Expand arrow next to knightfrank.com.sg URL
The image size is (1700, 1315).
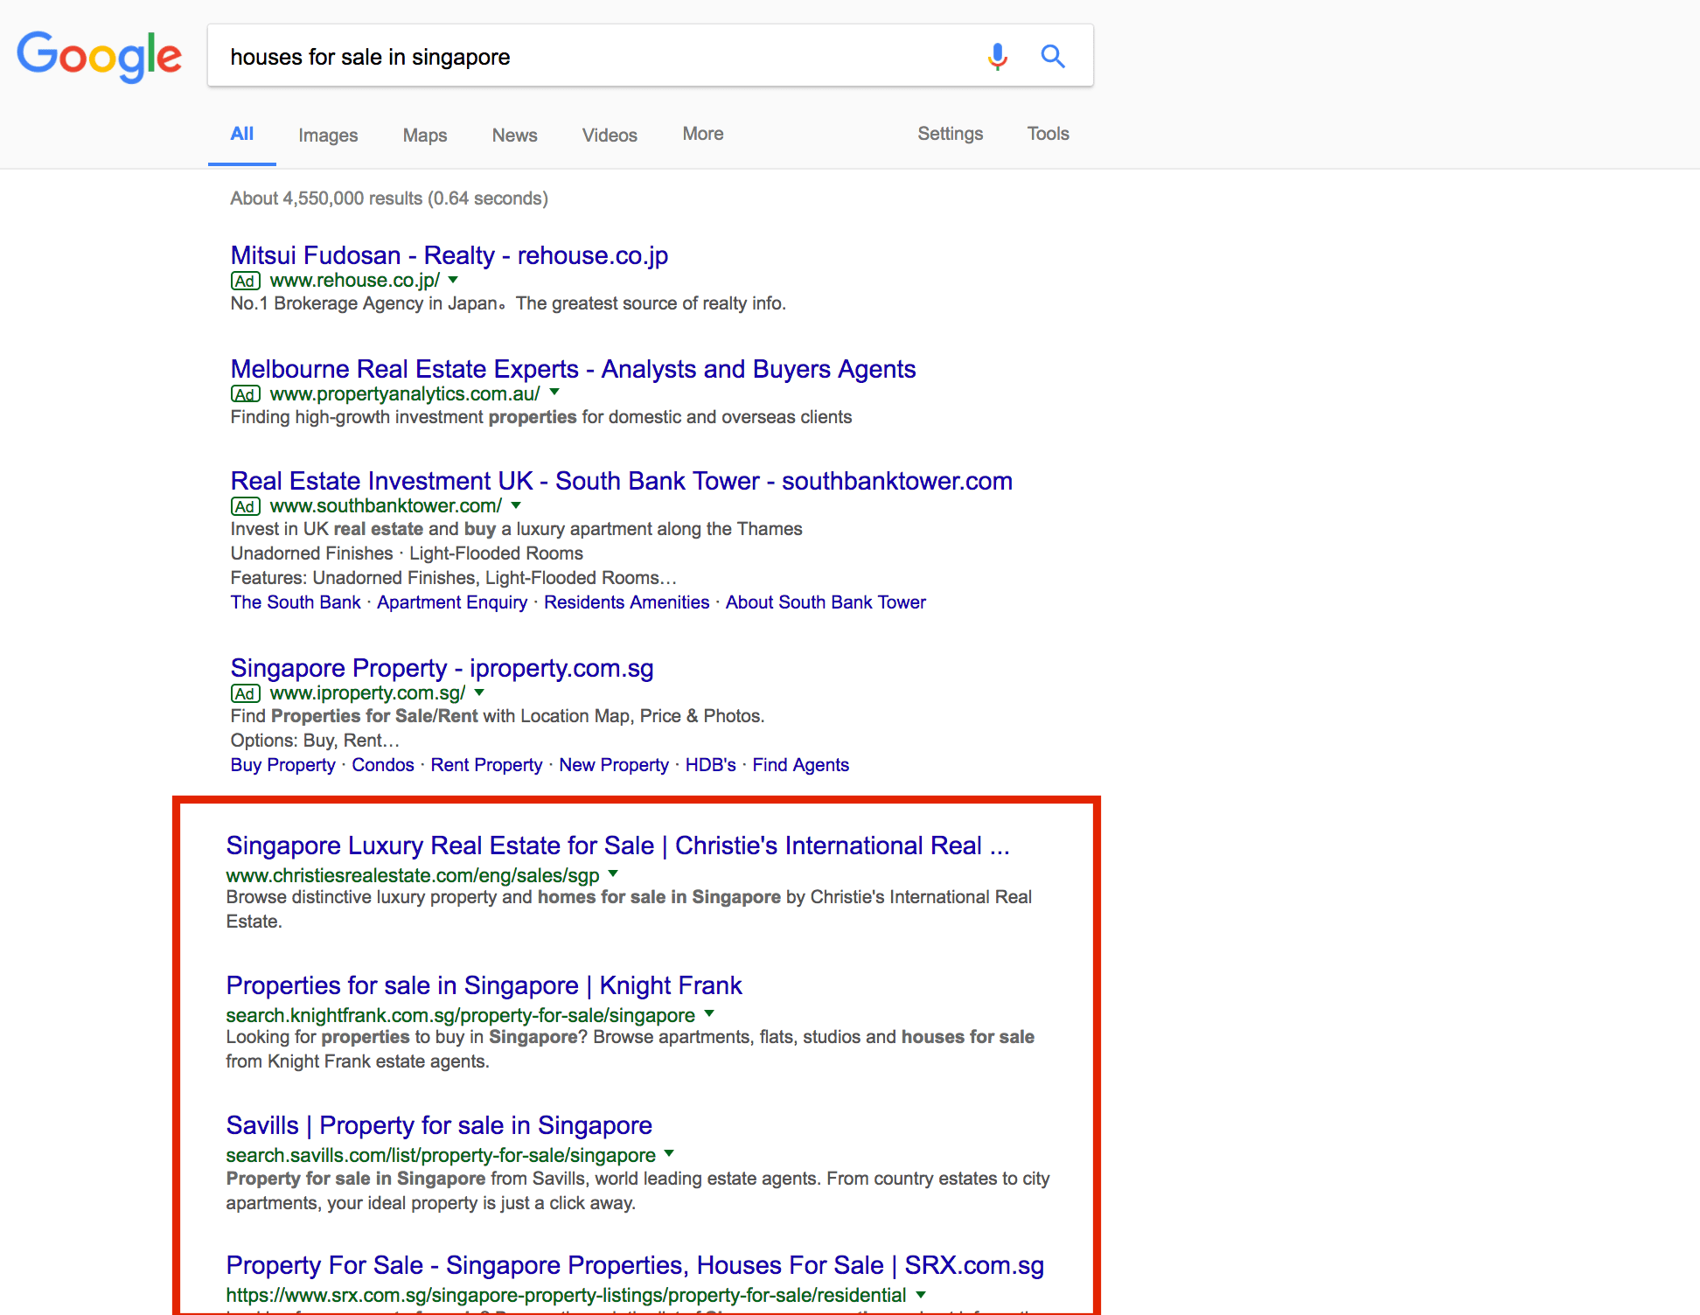click(x=709, y=1014)
